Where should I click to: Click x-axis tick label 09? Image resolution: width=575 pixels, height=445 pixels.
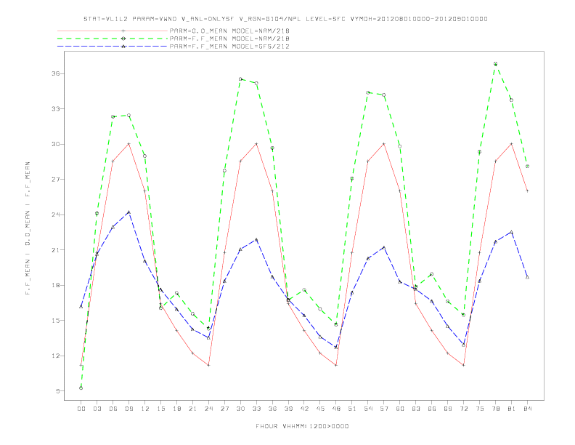coord(129,409)
